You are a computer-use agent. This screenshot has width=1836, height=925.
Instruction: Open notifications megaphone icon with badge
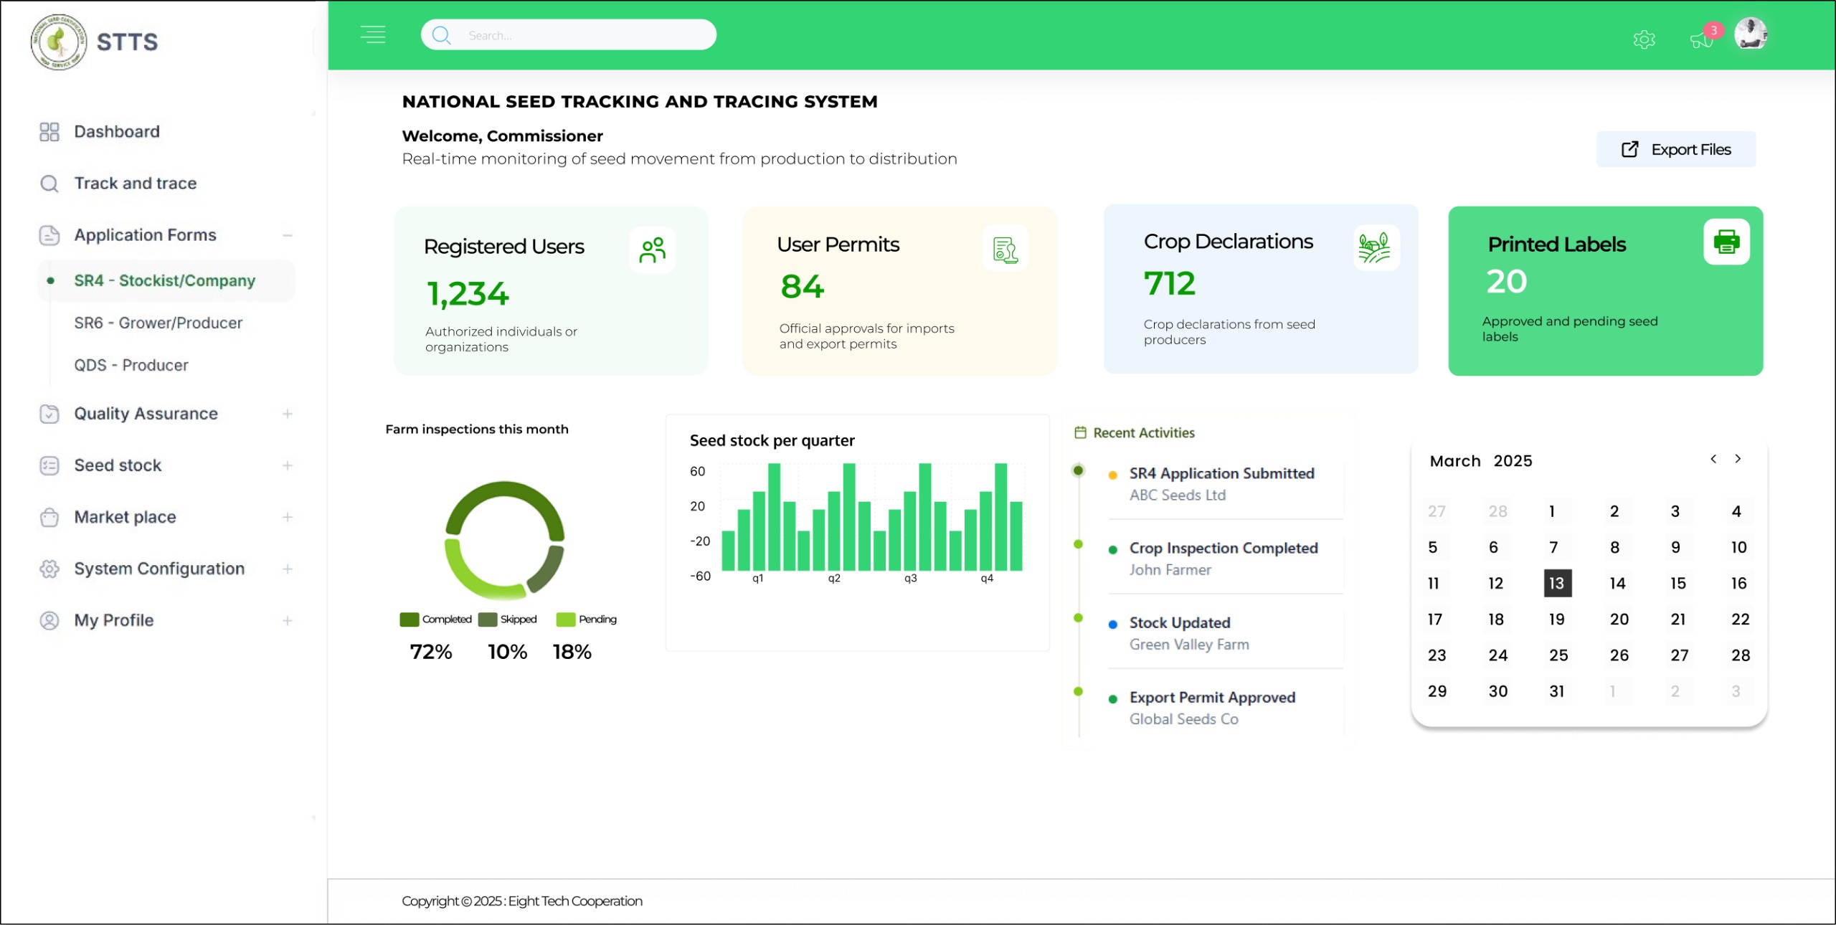(1701, 39)
